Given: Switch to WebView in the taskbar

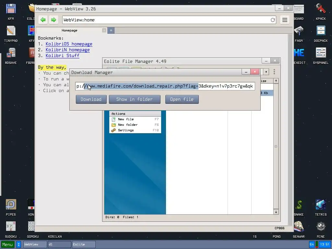Looking at the screenshot, I should pyautogui.click(x=35, y=244).
